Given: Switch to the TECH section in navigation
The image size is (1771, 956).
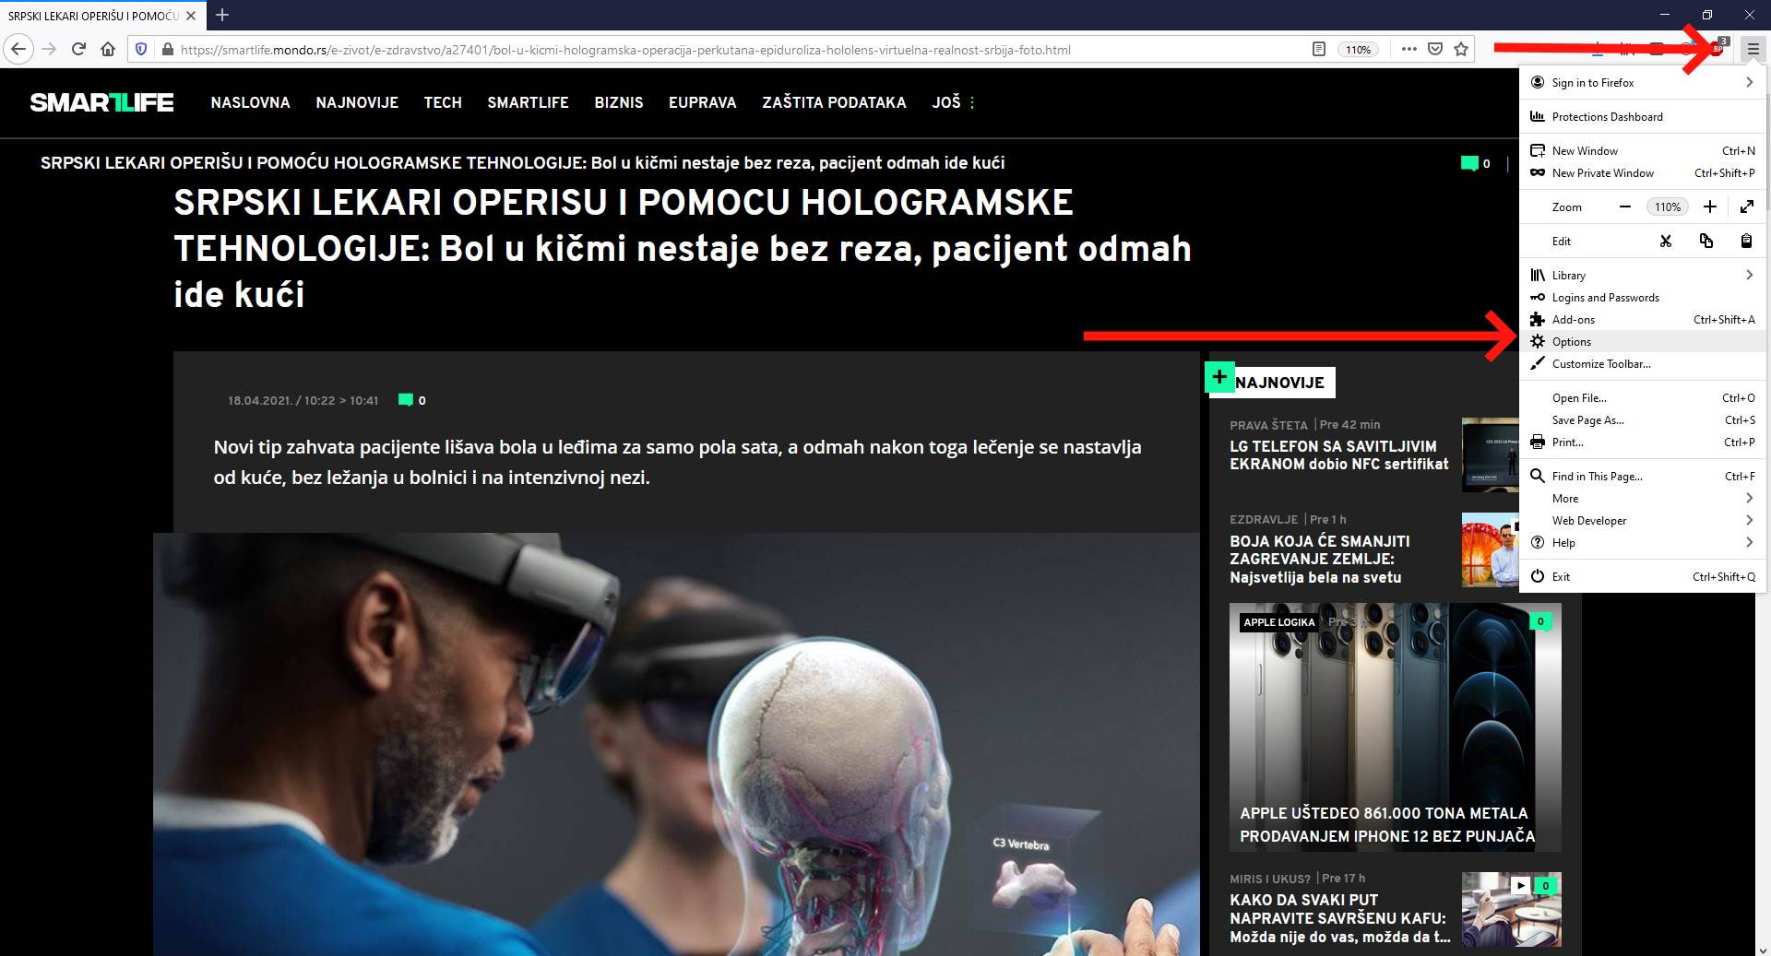Looking at the screenshot, I should (x=443, y=102).
